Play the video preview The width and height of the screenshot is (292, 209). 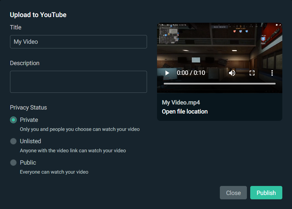tap(167, 73)
